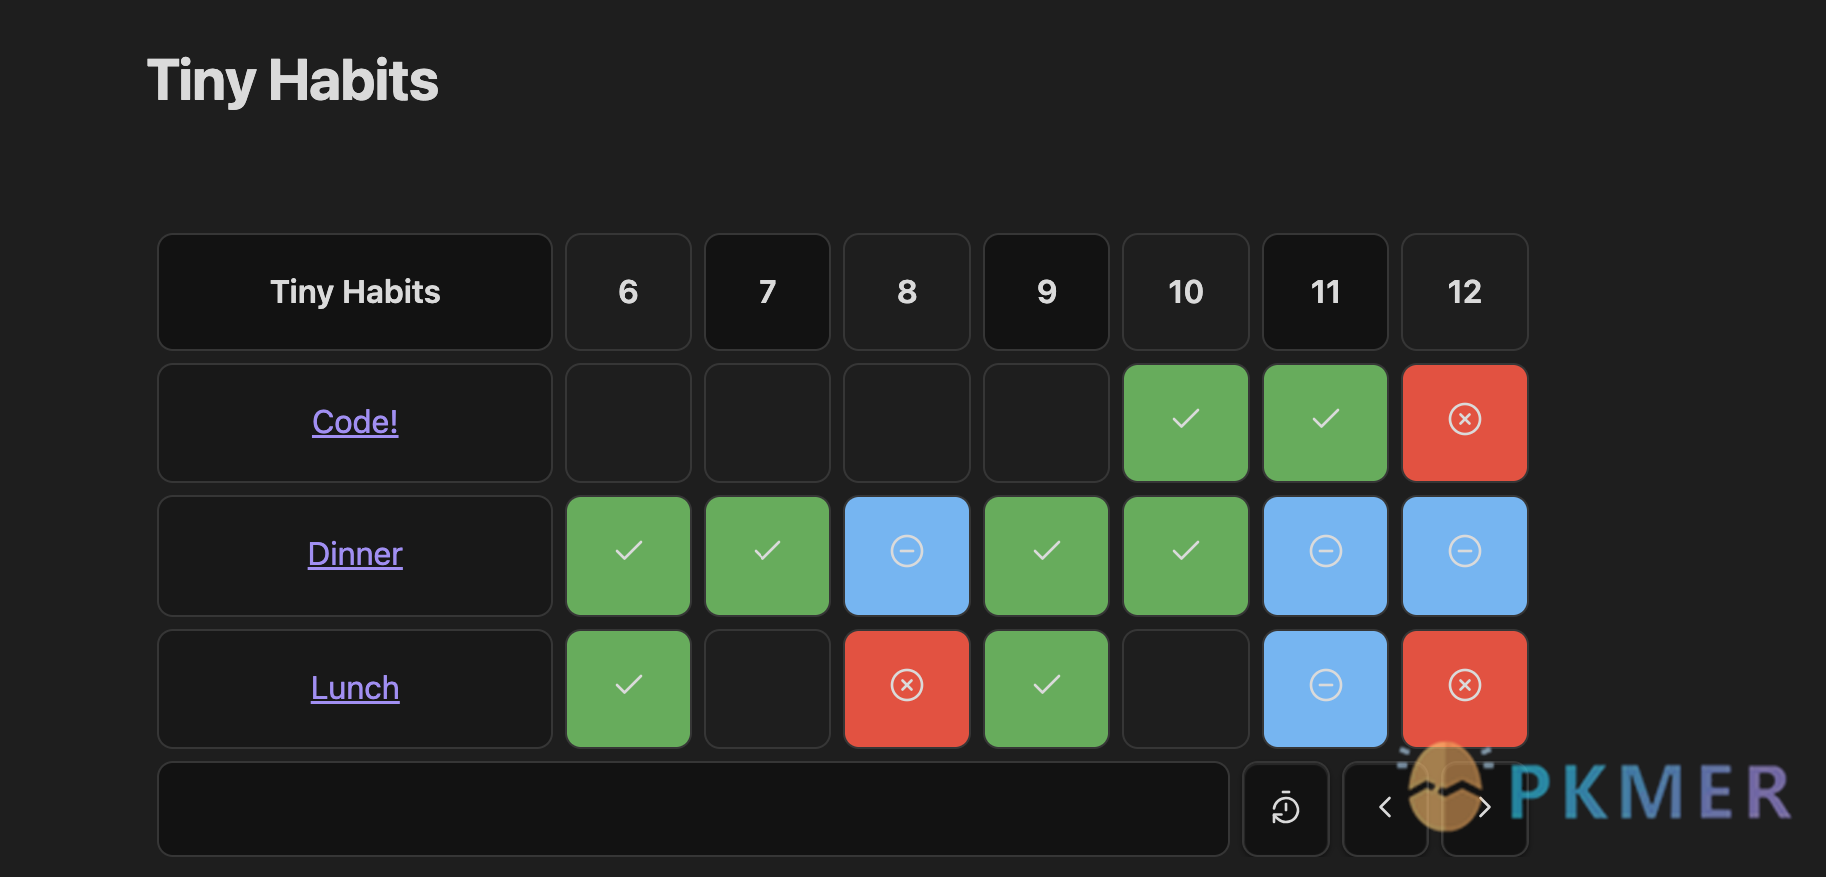Mark empty Code! cell on day 6
This screenshot has width=1826, height=877.
pyautogui.click(x=628, y=423)
